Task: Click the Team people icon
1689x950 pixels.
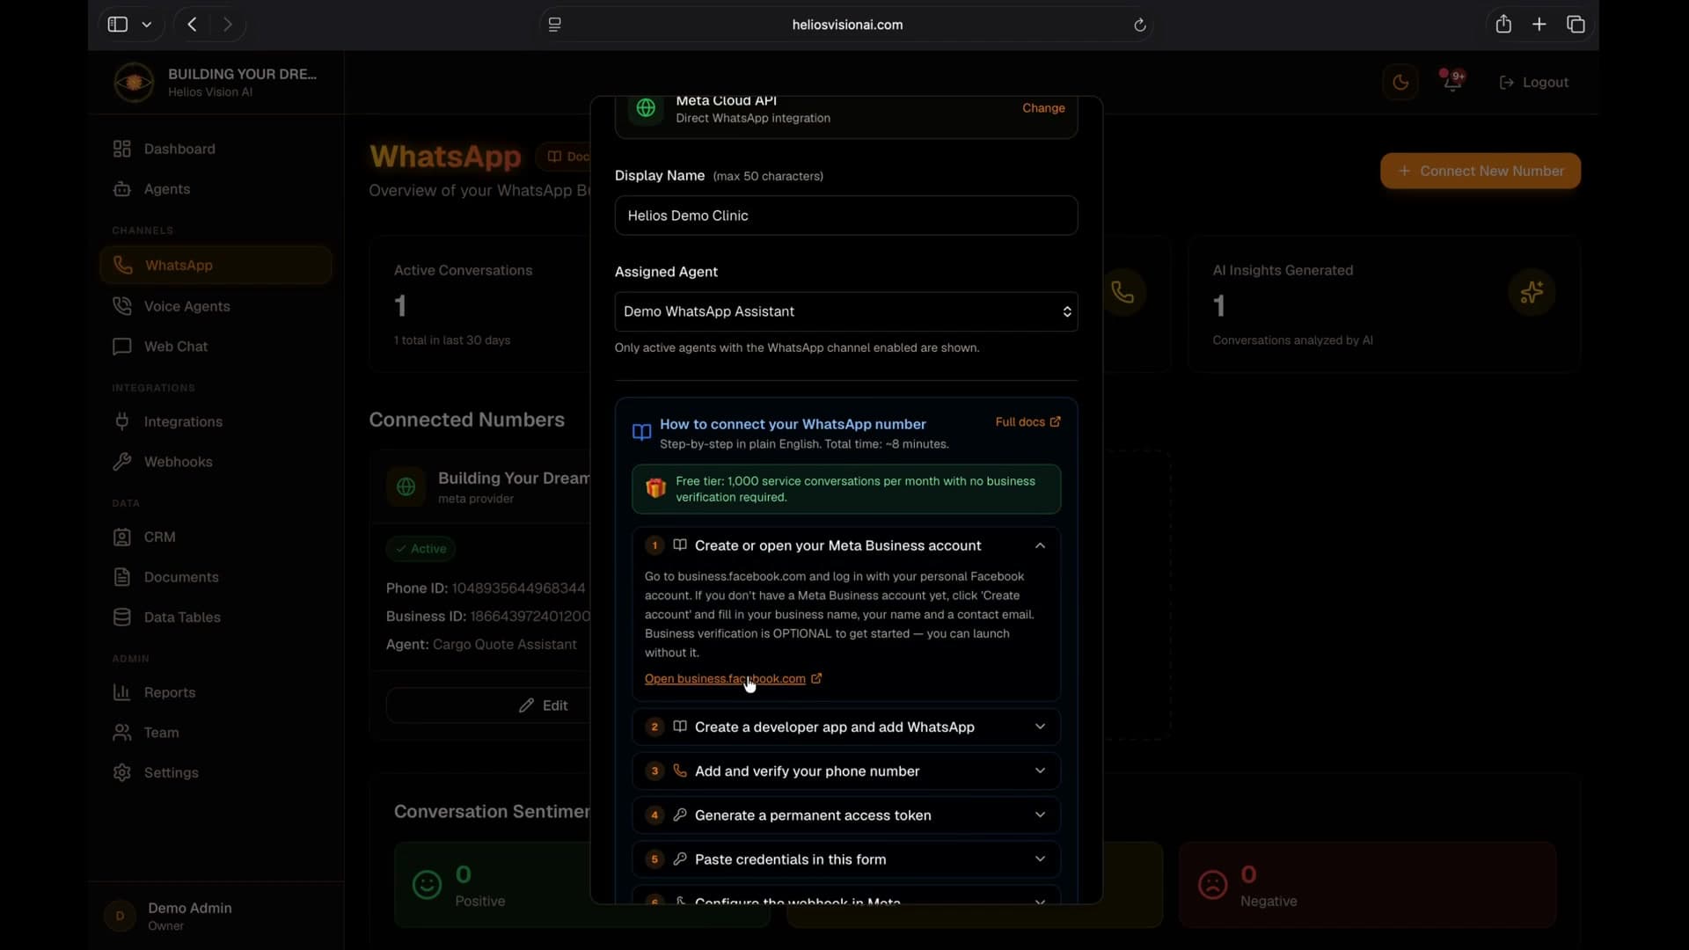Action: click(122, 733)
